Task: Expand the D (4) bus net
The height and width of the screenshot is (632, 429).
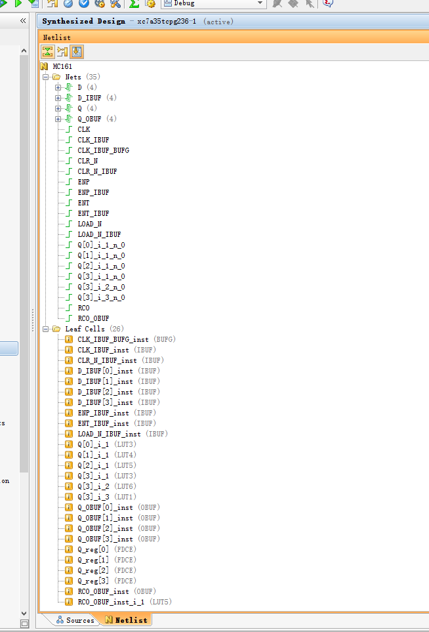Action: 58,87
